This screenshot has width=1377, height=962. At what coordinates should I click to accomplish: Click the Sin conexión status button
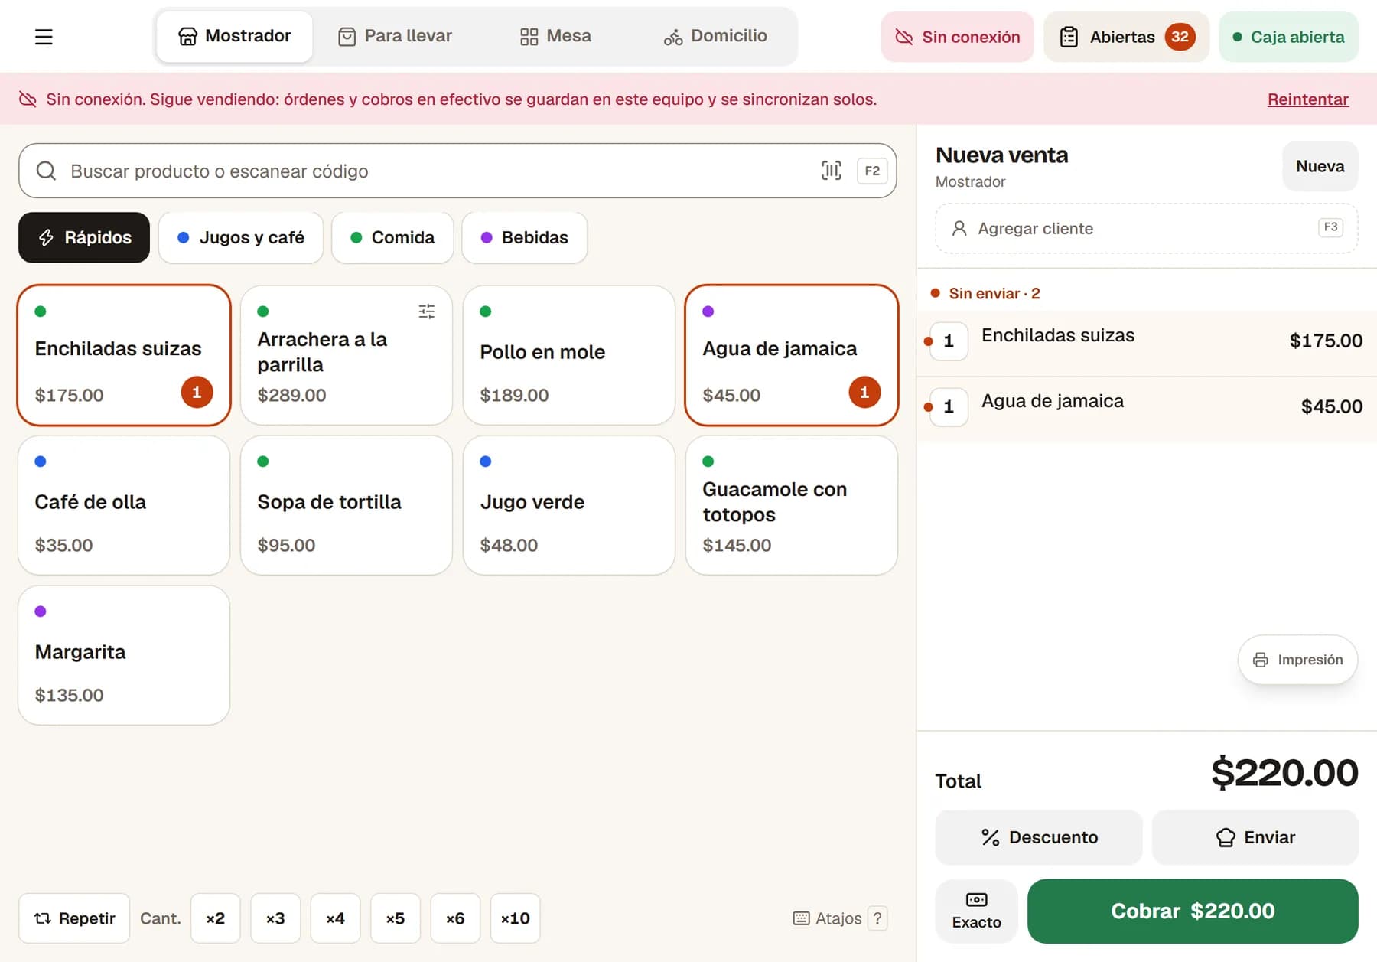click(958, 37)
